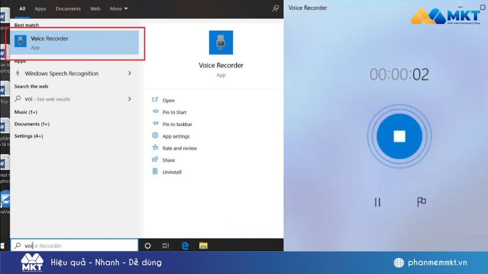This screenshot has height=274, width=488.
Task: Open App settings for Voice Recorder
Action: [176, 136]
